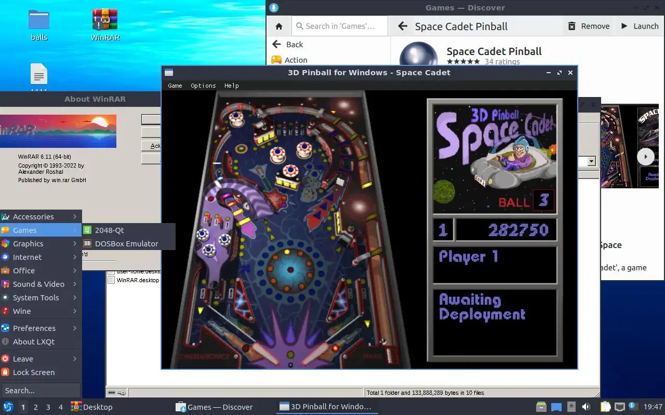Expand the Accessories submenu
Viewport: 665px width, 415px height.
tap(41, 217)
